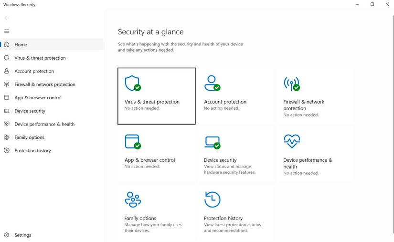Image resolution: width=394 pixels, height=242 pixels.
Task: Click the antenna icon beside Firewall & network protection
Action: click(7, 84)
